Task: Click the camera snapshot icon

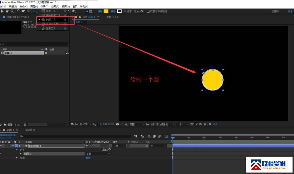Action: pyautogui.click(x=117, y=124)
